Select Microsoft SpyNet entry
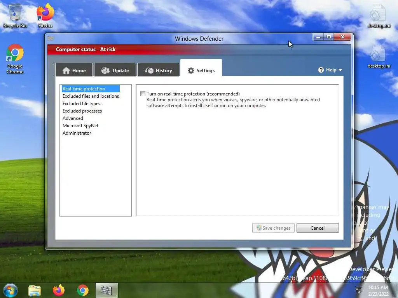This screenshot has width=398, height=298. (80, 125)
